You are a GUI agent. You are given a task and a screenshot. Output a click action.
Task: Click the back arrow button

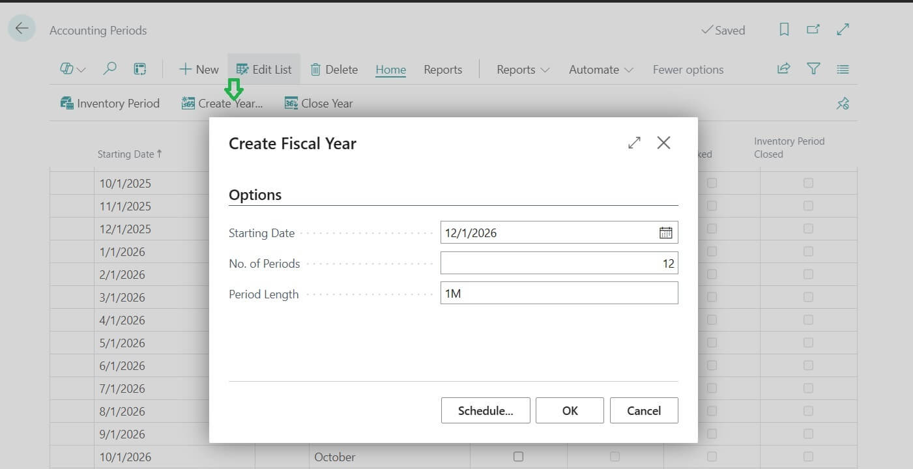click(x=22, y=29)
